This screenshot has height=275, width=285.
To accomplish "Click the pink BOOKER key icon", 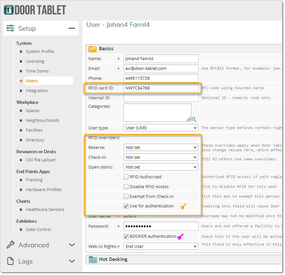I will (x=180, y=236).
